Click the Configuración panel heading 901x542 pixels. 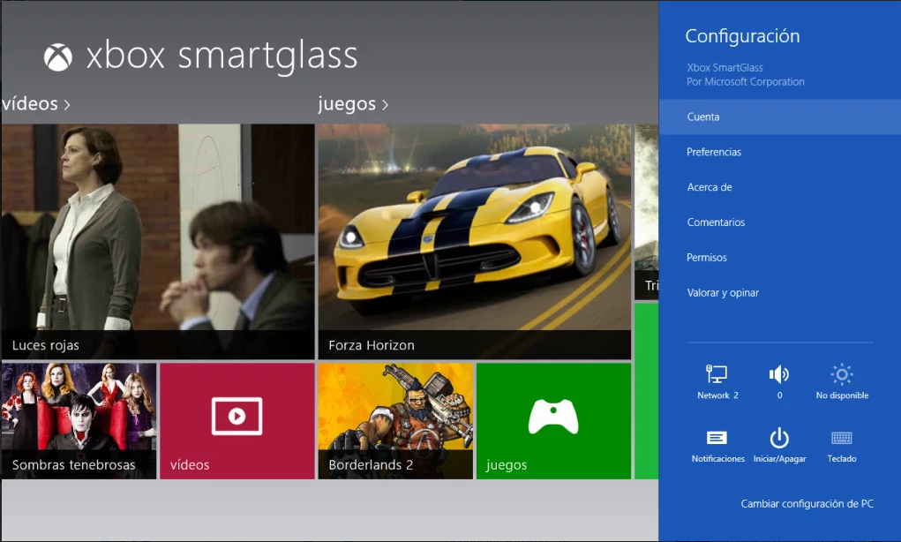(x=742, y=36)
